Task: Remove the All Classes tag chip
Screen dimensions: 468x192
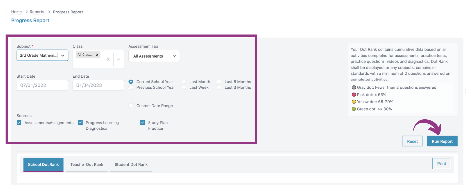Action: (x=97, y=55)
